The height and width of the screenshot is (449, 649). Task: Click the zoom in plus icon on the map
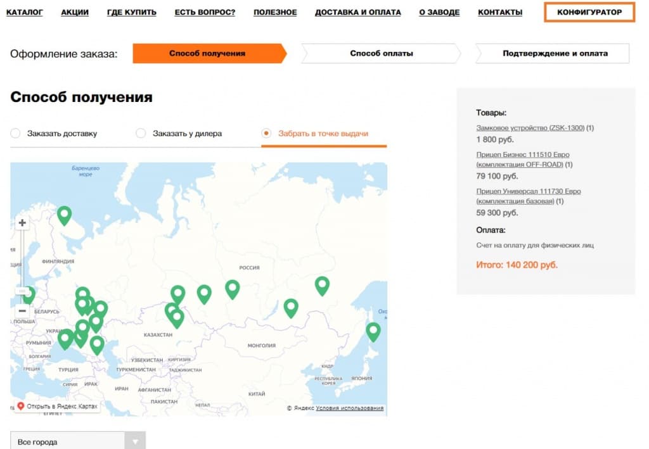(x=23, y=223)
